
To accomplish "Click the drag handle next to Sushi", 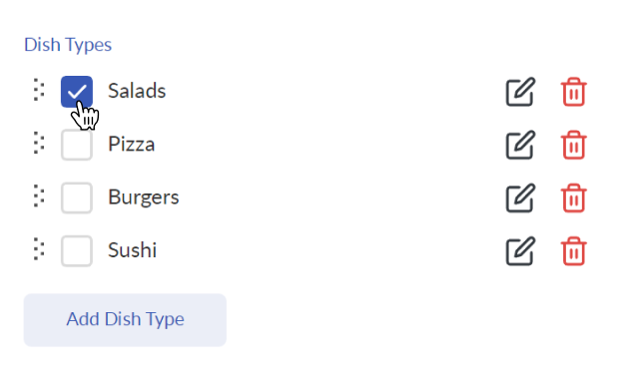I will tap(39, 249).
